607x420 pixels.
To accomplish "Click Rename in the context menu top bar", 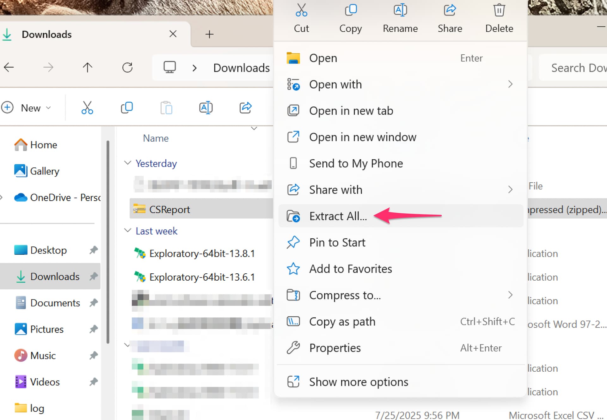I will [400, 18].
